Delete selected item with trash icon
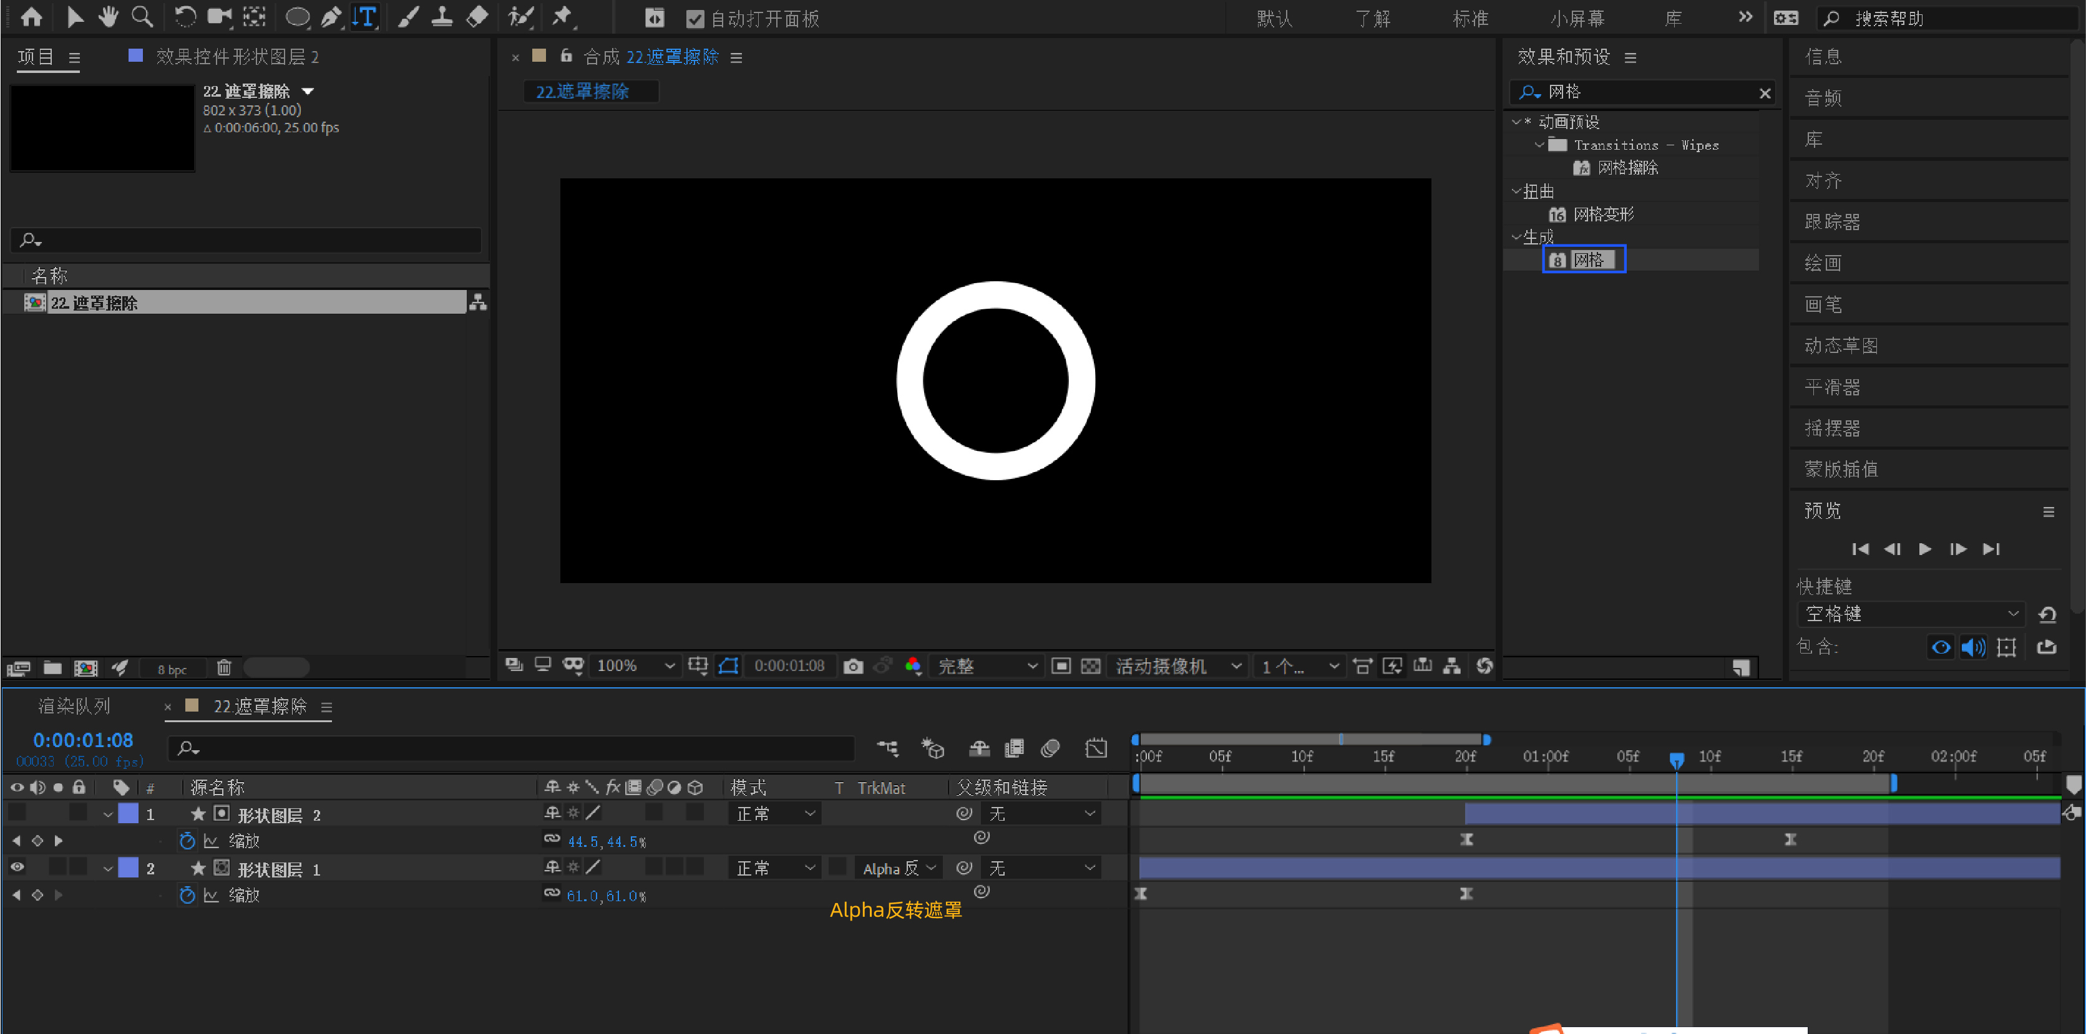The height and width of the screenshot is (1034, 2086). click(223, 667)
